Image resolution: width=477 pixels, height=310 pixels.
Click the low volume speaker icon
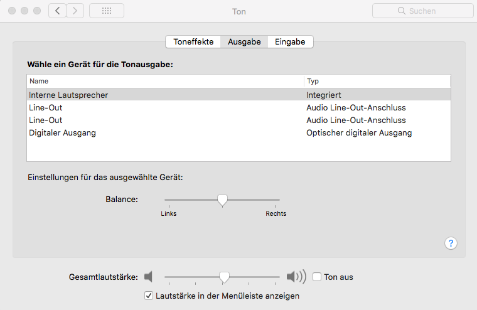coord(148,277)
